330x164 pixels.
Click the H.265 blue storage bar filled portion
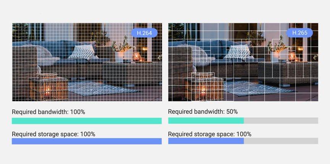pos(206,141)
